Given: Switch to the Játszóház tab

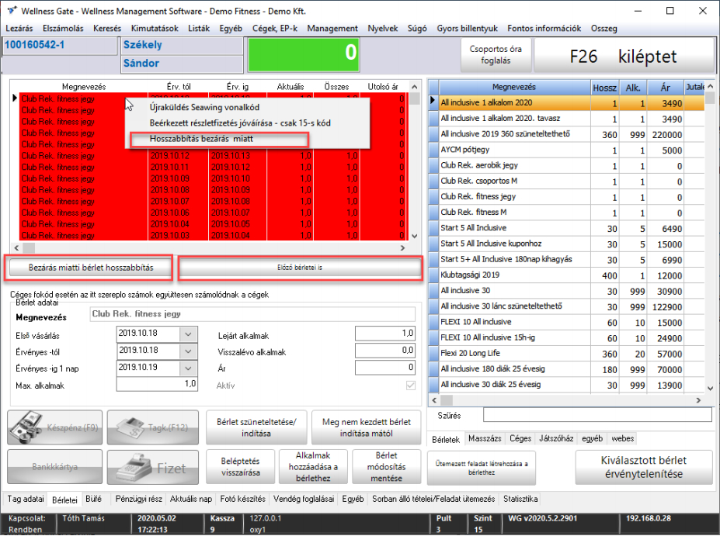Looking at the screenshot, I should click(x=556, y=439).
